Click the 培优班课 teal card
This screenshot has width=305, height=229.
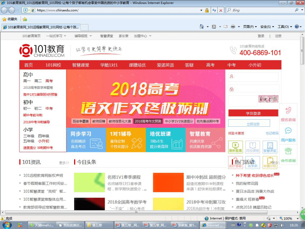tap(166, 140)
